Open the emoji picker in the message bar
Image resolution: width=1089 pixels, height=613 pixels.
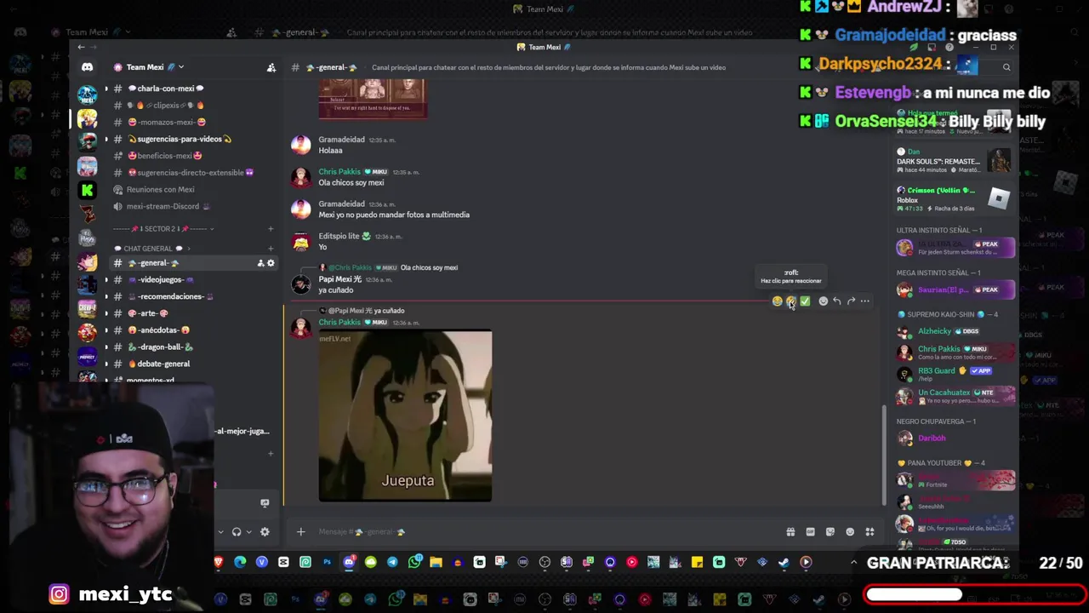tap(850, 532)
